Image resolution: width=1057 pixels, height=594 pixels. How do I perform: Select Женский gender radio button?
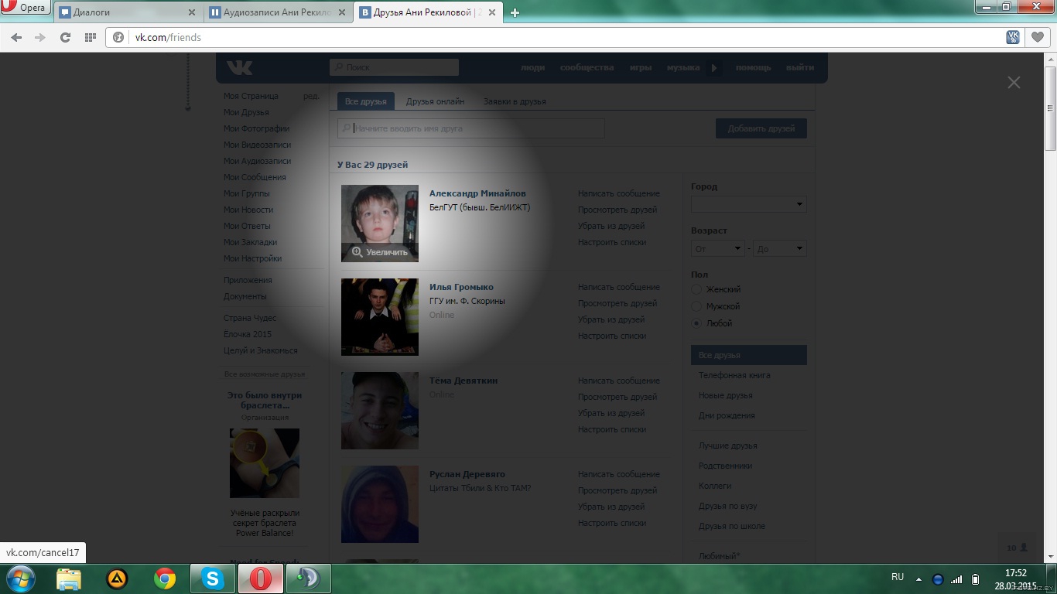coord(696,289)
